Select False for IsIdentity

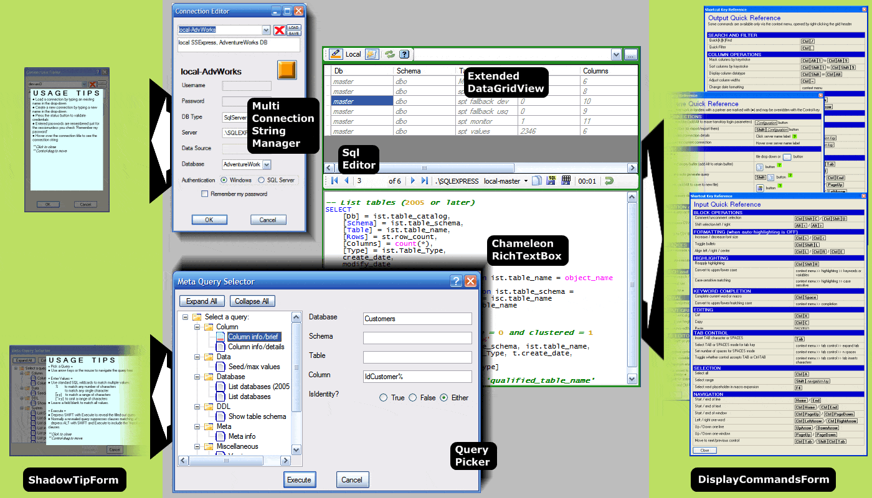pyautogui.click(x=413, y=398)
